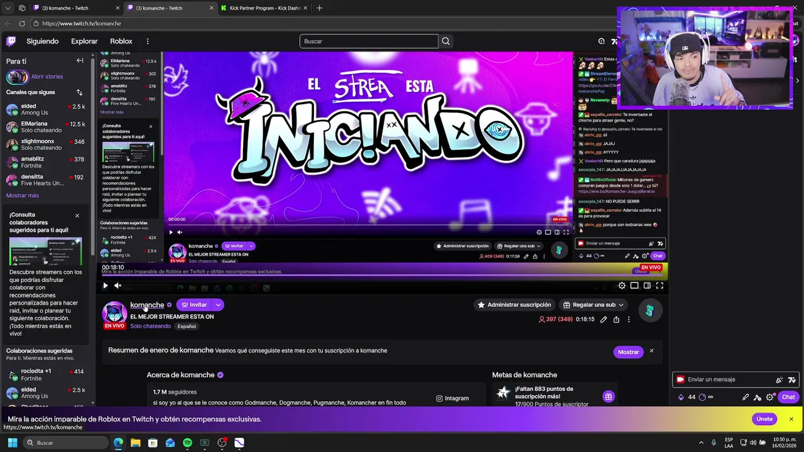
Task: Open the Siguiendo page
Action: pyautogui.click(x=42, y=41)
